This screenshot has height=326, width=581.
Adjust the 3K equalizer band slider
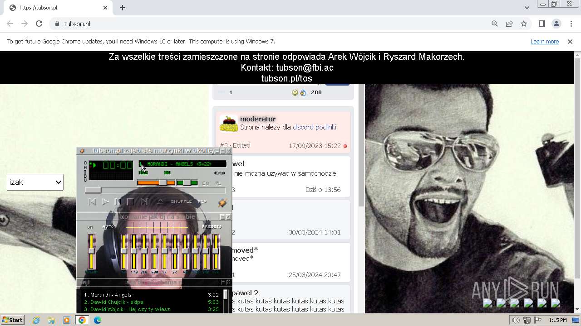pos(175,251)
